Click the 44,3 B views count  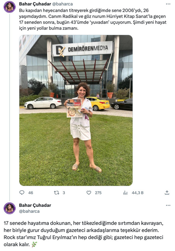(138, 193)
